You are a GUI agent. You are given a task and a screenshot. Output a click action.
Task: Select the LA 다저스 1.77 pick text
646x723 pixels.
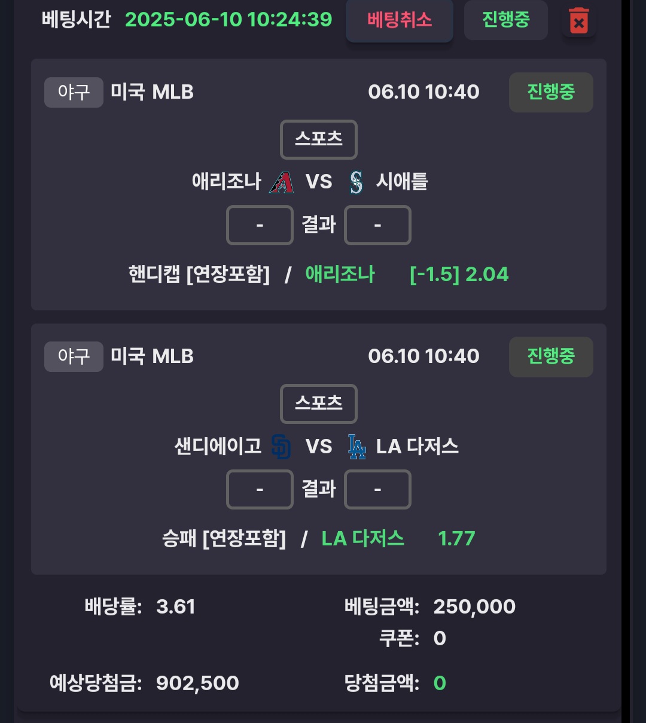398,538
